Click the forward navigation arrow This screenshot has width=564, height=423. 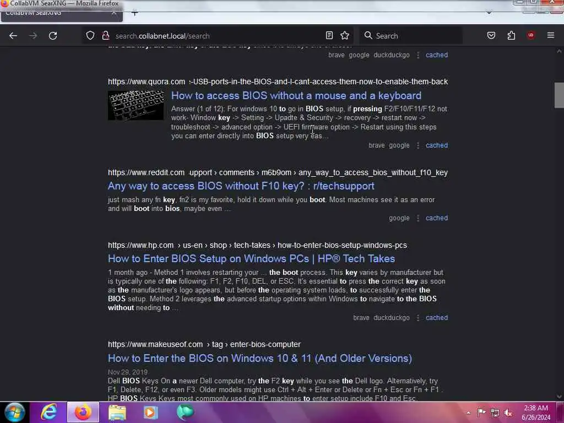click(33, 36)
